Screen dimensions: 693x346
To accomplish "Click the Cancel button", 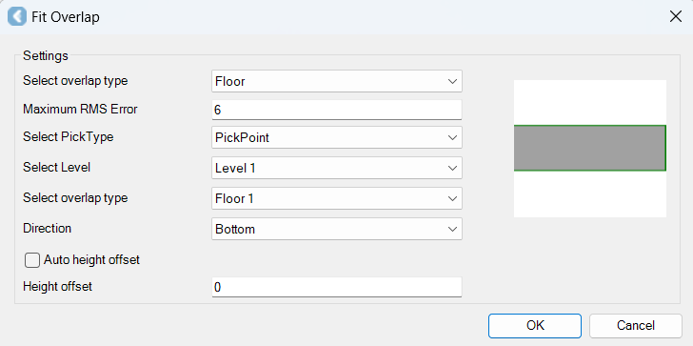I will coord(636,326).
